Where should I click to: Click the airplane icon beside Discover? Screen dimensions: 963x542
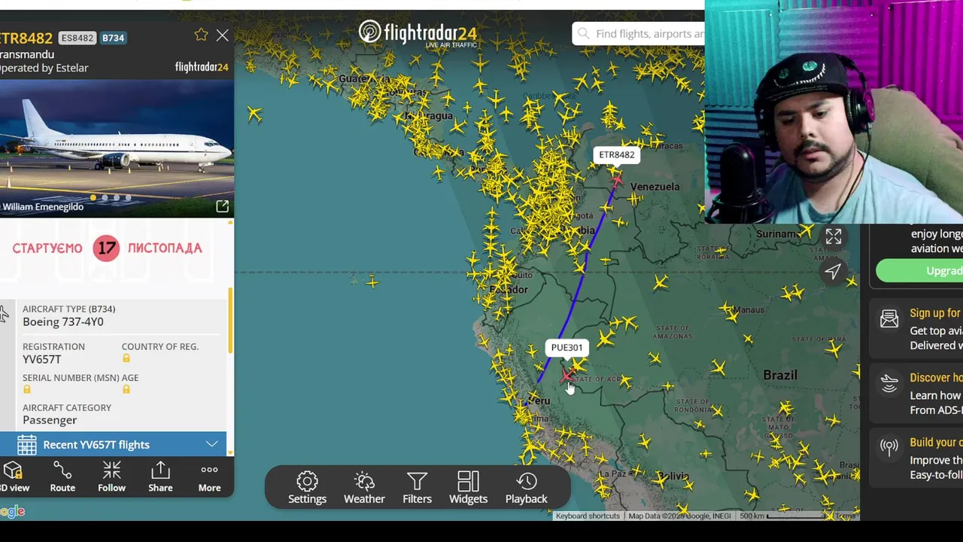pos(889,384)
